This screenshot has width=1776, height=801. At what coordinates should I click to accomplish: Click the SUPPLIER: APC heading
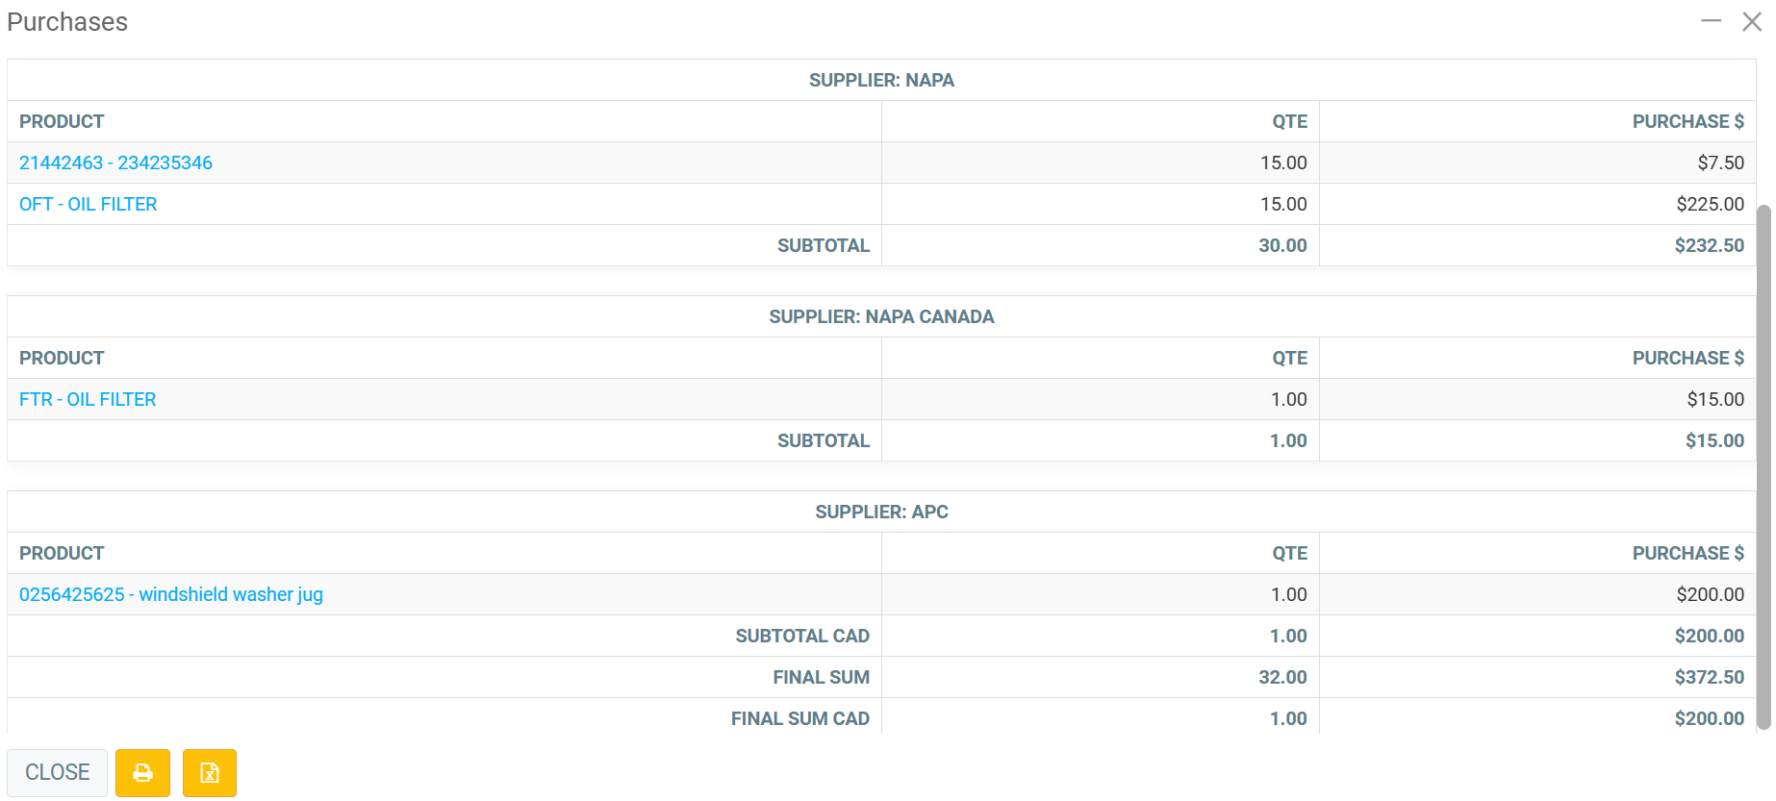click(881, 512)
